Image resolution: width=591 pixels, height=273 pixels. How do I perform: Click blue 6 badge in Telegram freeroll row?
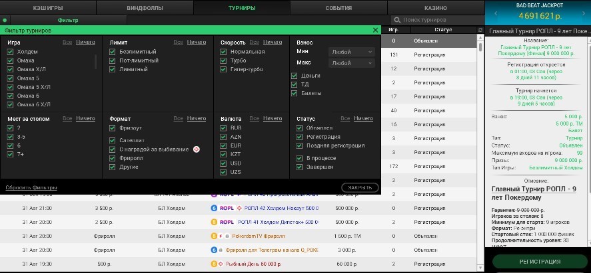tap(213, 250)
